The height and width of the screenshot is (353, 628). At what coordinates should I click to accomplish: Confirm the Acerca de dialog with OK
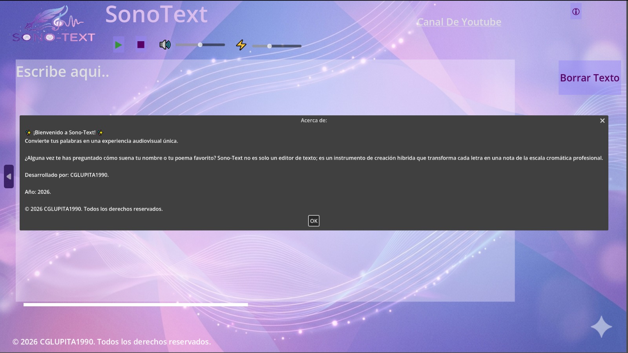click(x=314, y=221)
